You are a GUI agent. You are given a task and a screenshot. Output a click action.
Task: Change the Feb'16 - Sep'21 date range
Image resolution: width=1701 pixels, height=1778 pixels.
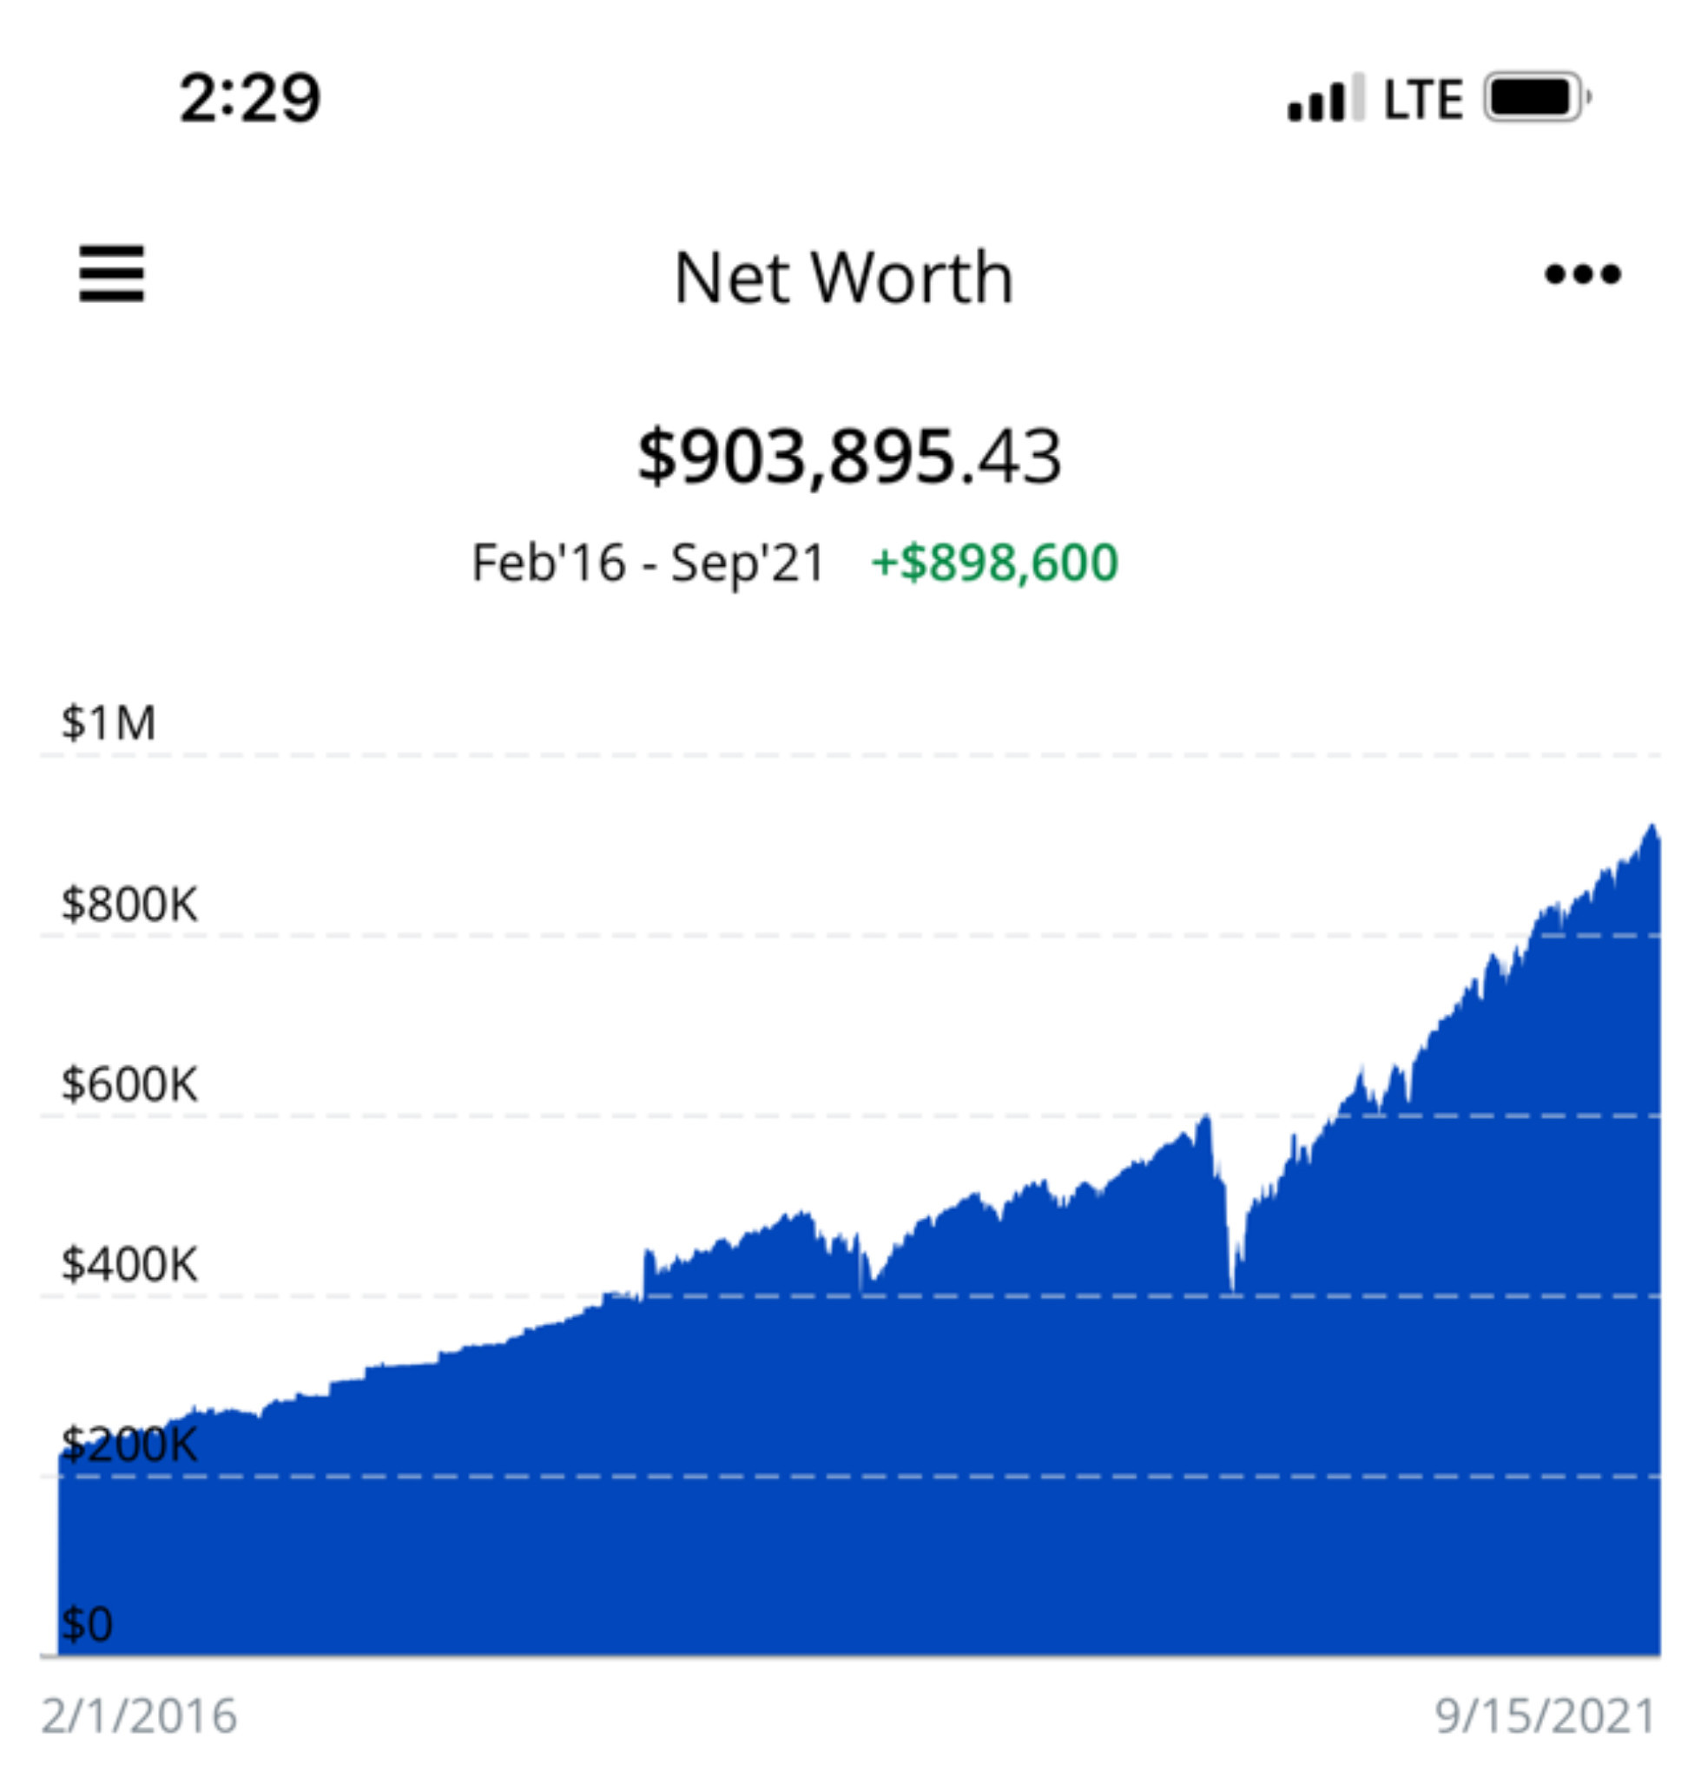(x=649, y=563)
